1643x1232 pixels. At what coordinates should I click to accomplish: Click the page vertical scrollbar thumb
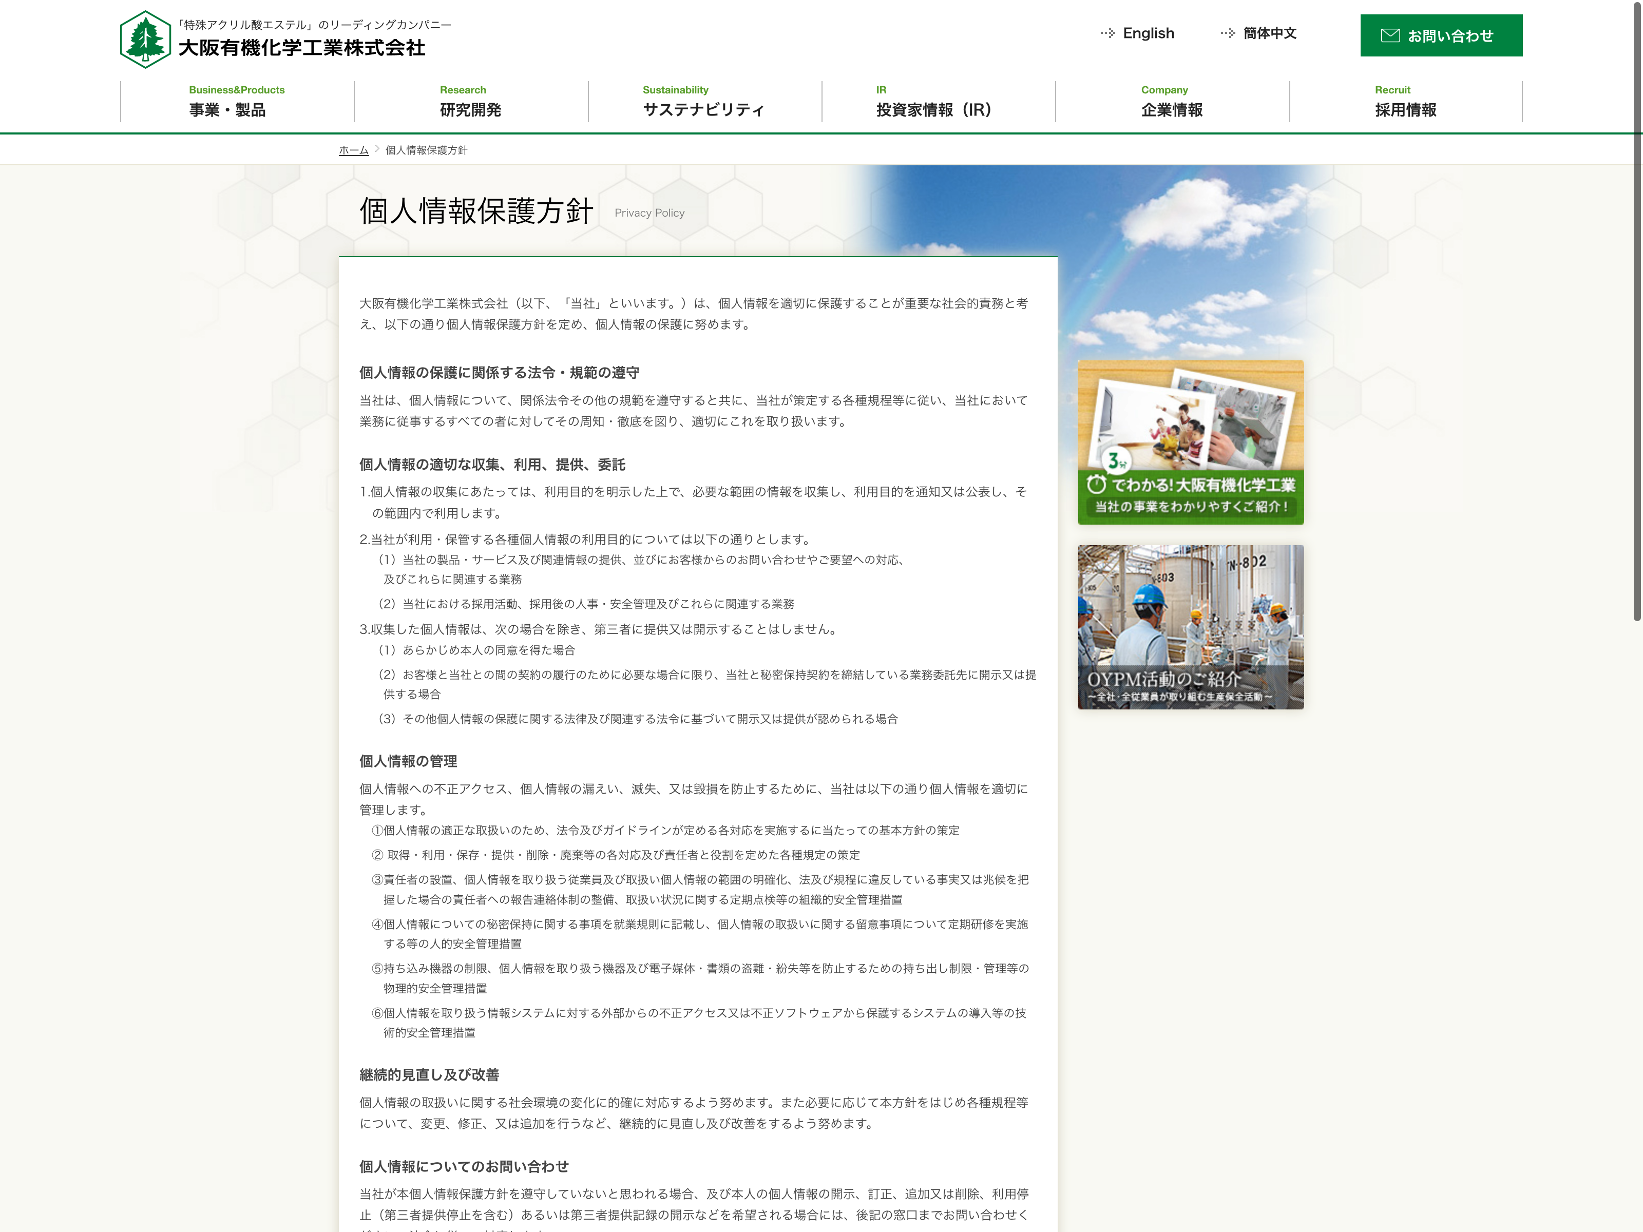(1636, 312)
